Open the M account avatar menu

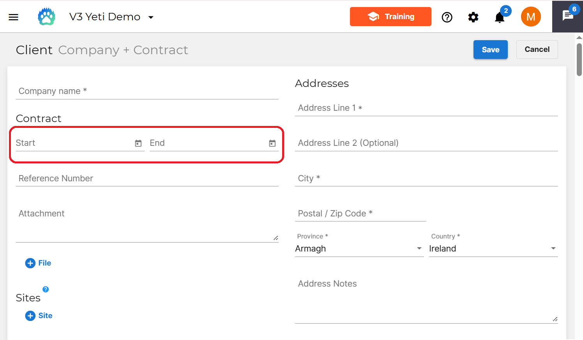pos(531,16)
